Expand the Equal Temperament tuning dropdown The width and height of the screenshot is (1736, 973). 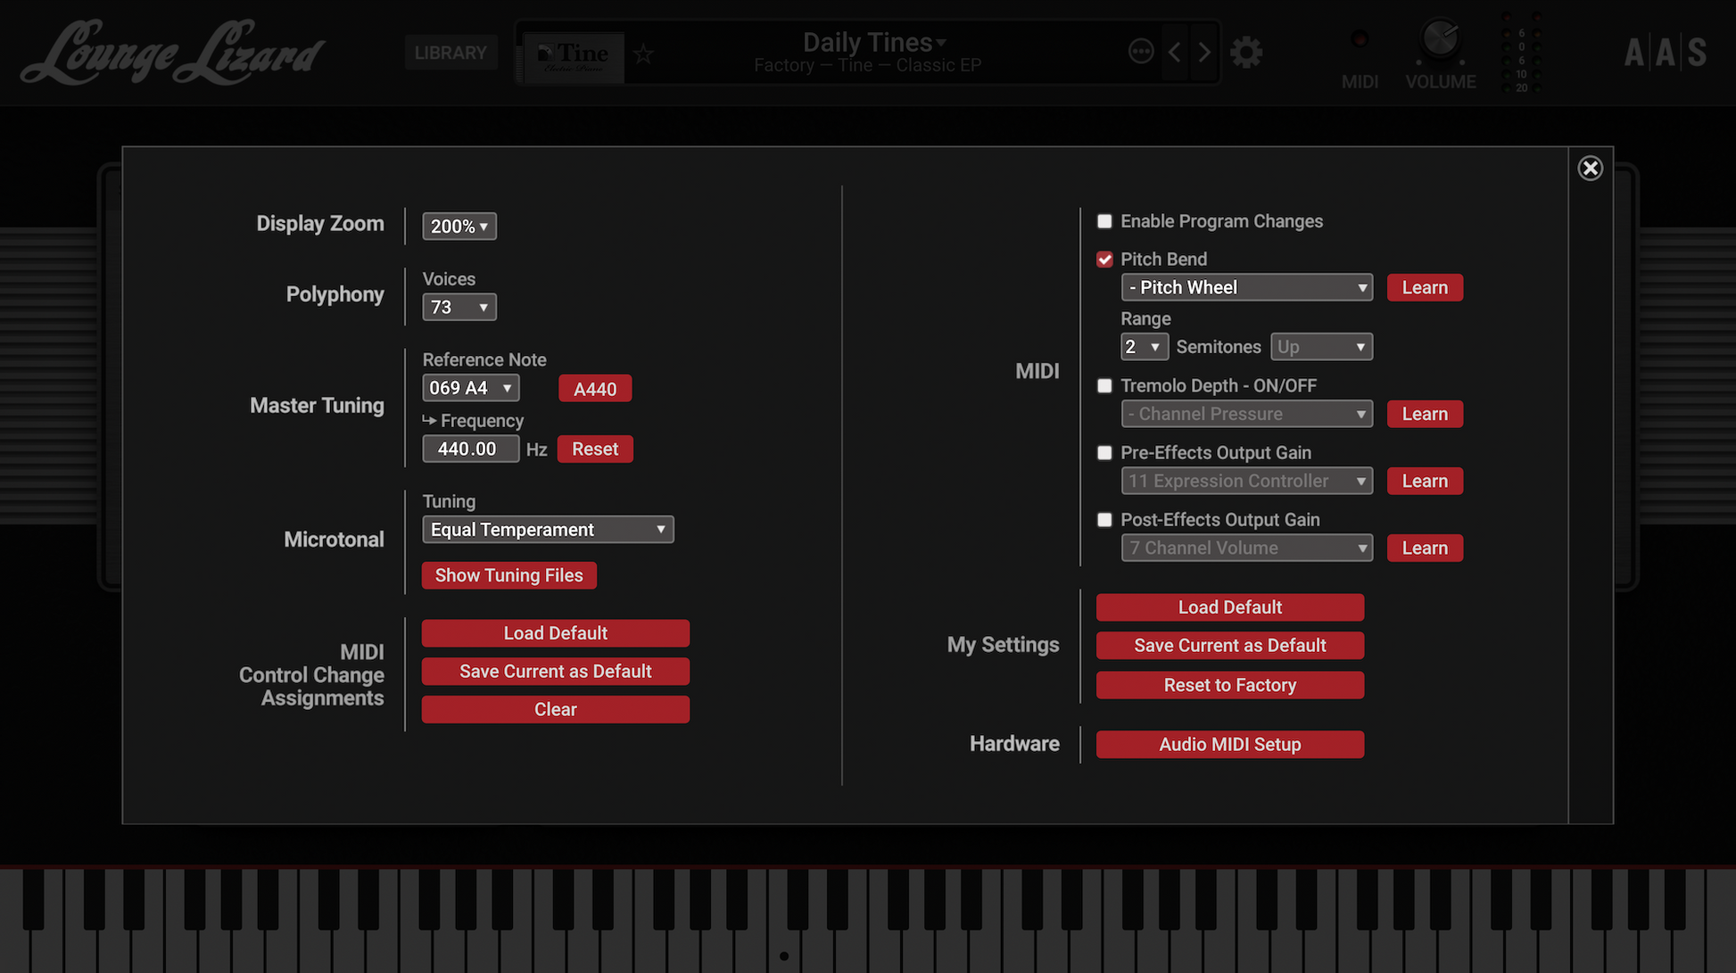[x=548, y=530]
